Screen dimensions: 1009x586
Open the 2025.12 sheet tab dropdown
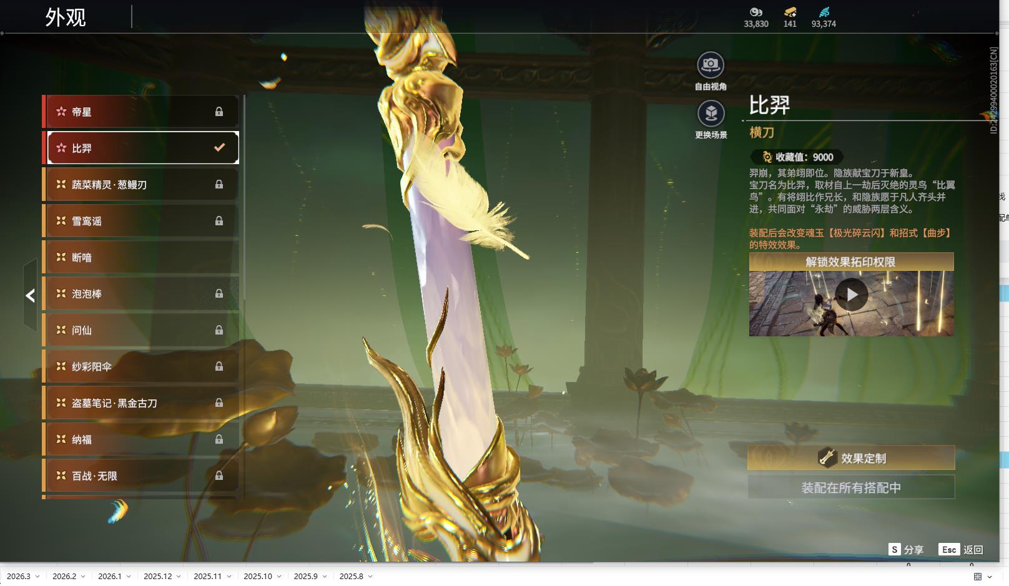click(179, 577)
